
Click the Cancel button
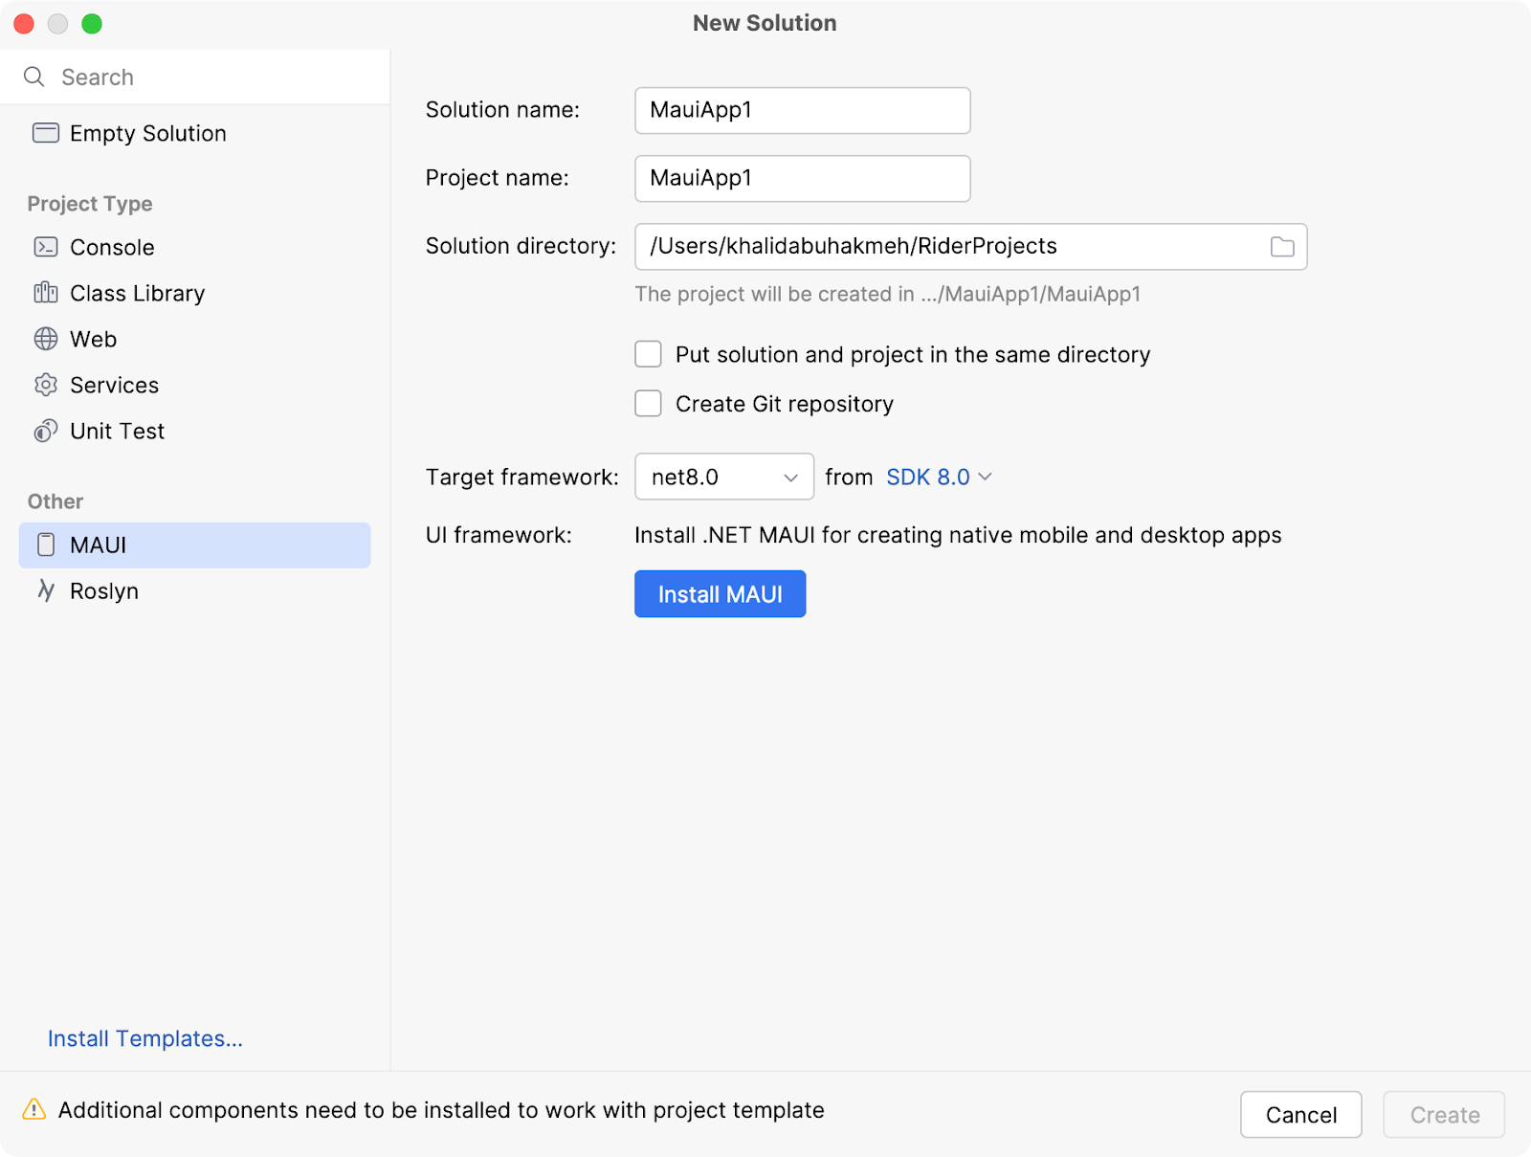click(x=1300, y=1114)
